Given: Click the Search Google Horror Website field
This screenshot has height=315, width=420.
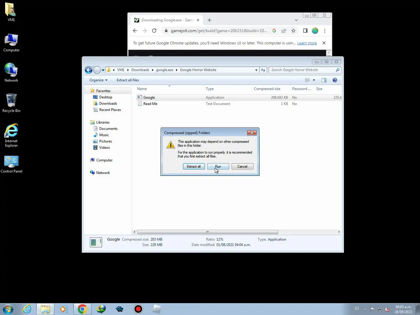Looking at the screenshot, I should [305, 70].
